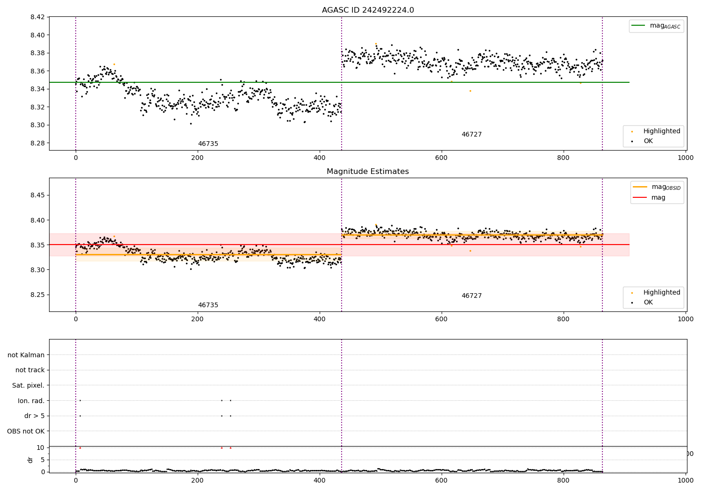Screen dimensions: 701x491
Task: Click the 8.38 y-axis tick label
Action: (x=37, y=53)
